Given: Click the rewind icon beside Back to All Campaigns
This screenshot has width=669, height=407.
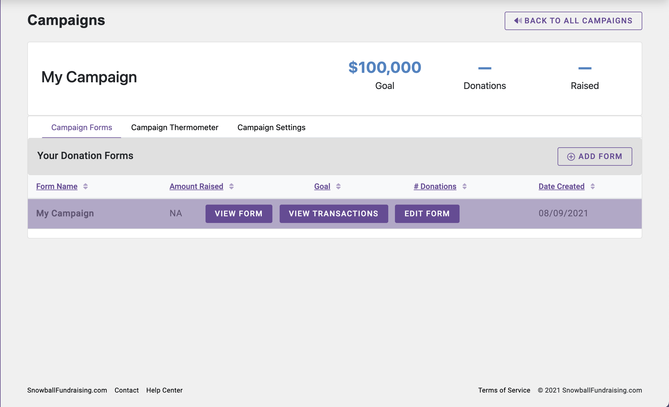Looking at the screenshot, I should coord(517,20).
